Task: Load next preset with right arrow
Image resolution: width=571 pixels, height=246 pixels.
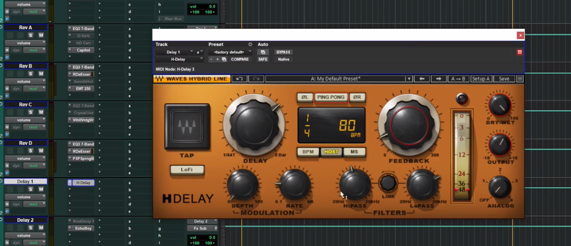Action: (x=438, y=79)
